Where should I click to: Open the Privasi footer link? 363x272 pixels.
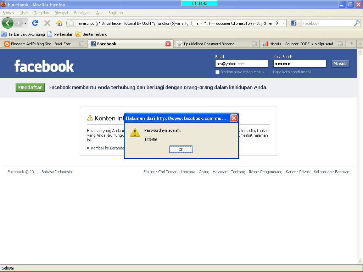point(305,172)
